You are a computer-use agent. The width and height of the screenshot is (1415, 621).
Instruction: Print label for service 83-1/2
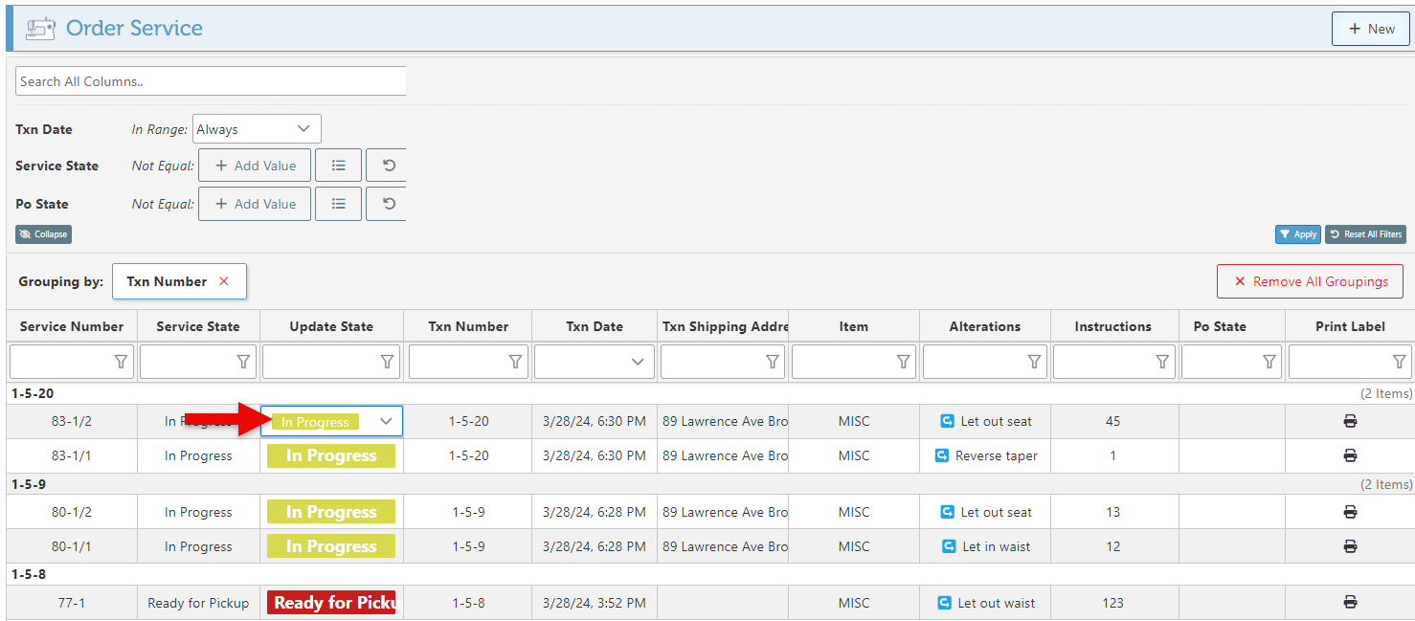(x=1350, y=421)
